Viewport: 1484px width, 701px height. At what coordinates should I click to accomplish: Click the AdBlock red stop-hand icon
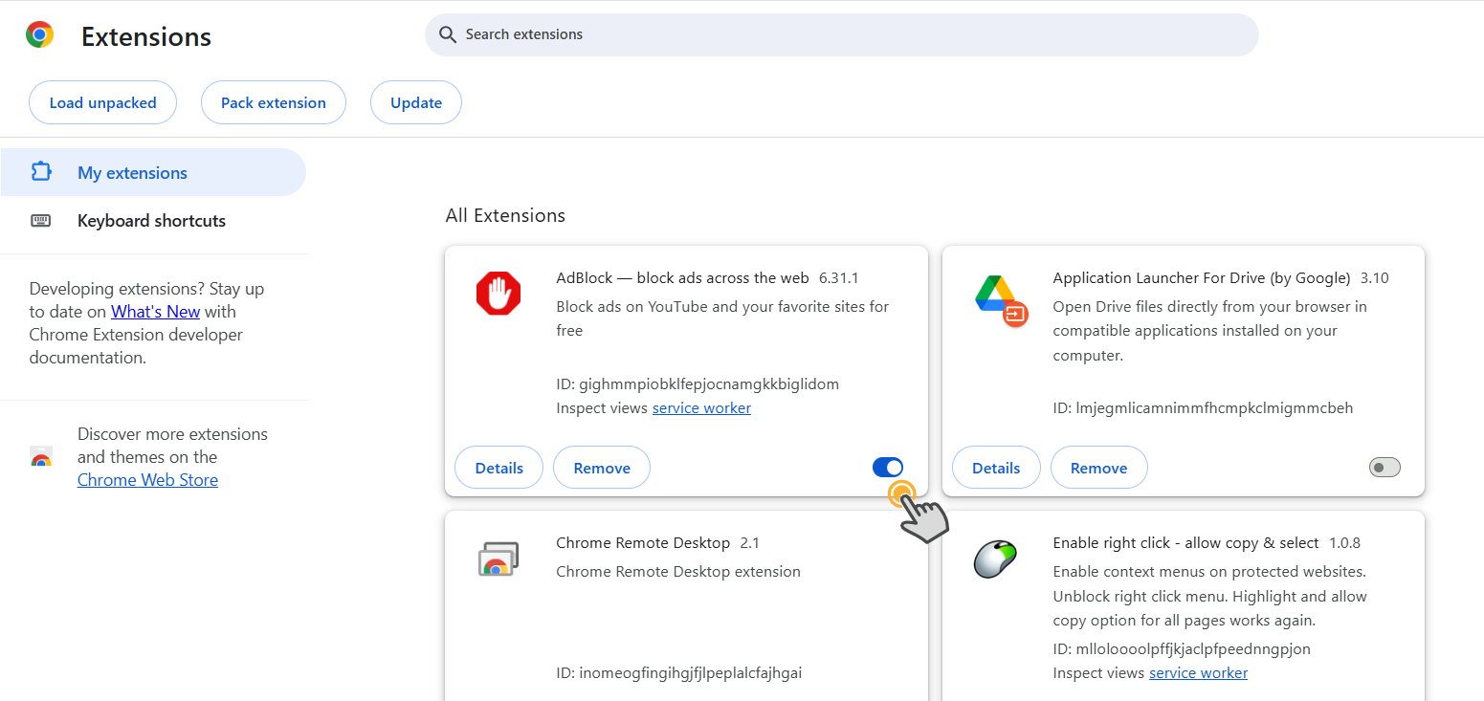click(x=498, y=293)
